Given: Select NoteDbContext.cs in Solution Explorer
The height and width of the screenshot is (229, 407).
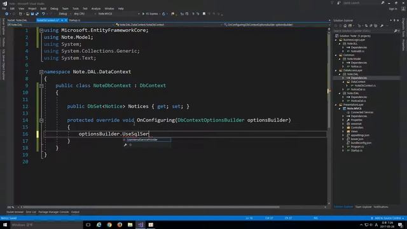Looking at the screenshot, I should coord(365,86).
